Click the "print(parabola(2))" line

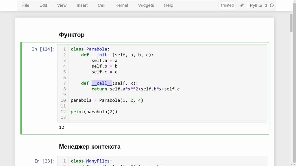[94, 112]
